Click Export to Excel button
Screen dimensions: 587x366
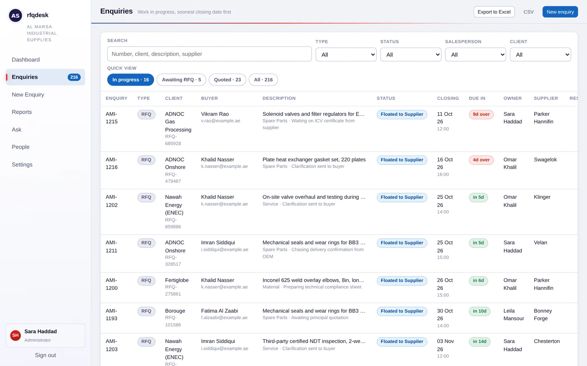(x=494, y=12)
